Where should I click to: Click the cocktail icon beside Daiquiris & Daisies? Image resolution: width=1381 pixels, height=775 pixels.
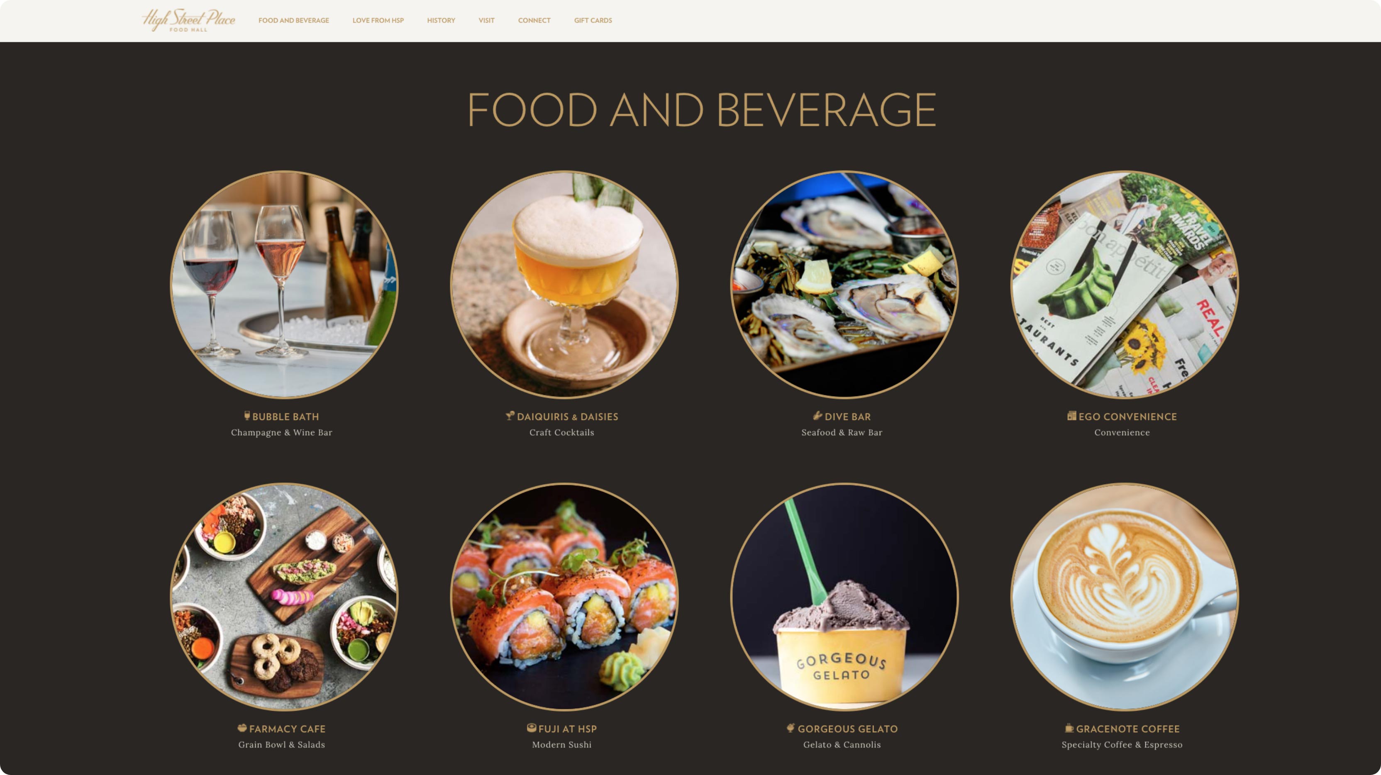tap(510, 415)
